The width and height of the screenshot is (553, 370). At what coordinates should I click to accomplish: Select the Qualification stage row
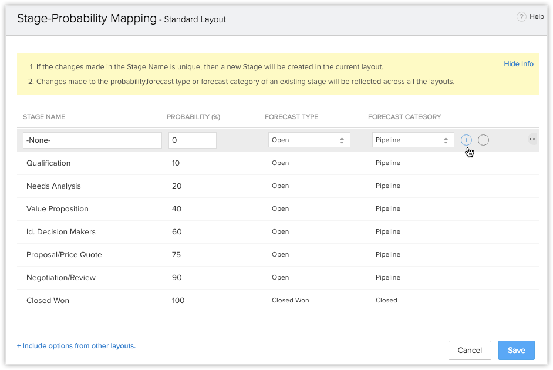pyautogui.click(x=48, y=163)
